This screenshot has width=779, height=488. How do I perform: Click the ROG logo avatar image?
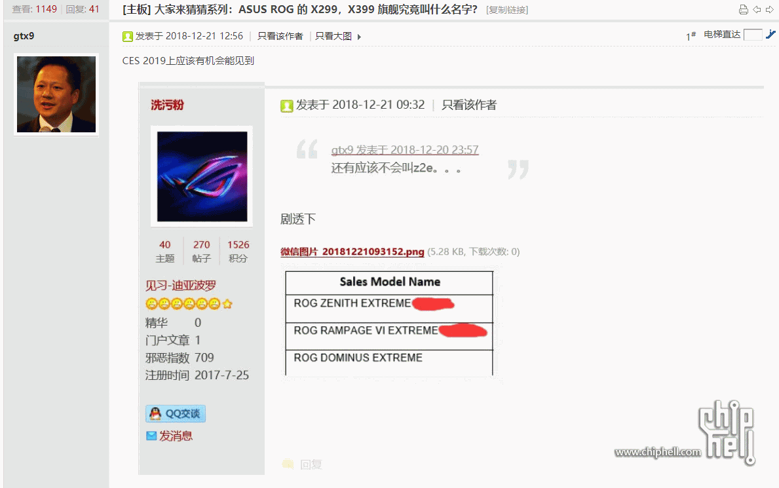point(202,176)
